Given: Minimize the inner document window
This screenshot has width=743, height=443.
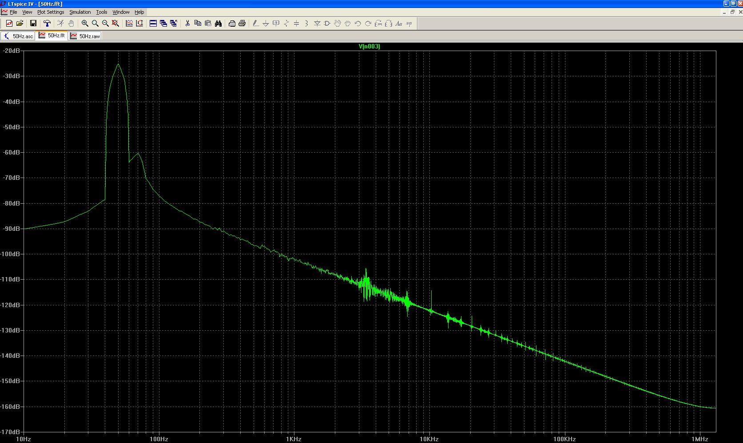Looking at the screenshot, I should [x=725, y=12].
